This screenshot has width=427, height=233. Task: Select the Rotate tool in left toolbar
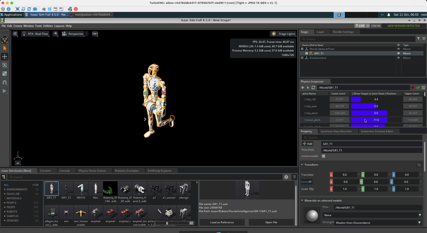pyautogui.click(x=5, y=65)
